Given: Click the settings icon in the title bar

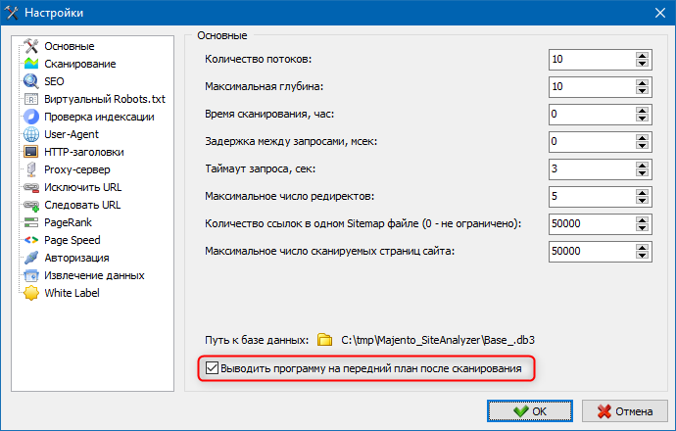Looking at the screenshot, I should click(12, 13).
